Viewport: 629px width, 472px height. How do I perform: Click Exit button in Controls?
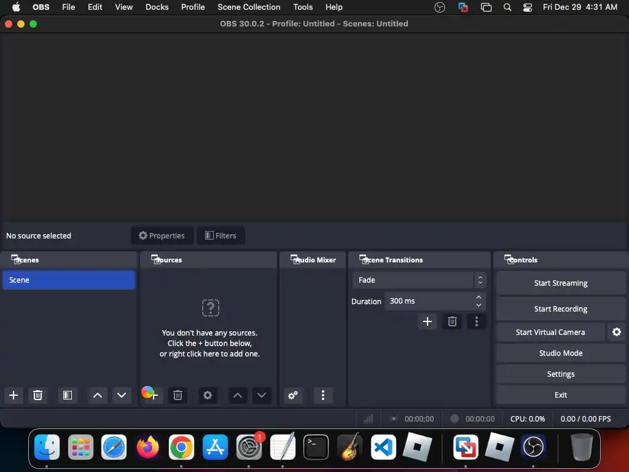(561, 395)
